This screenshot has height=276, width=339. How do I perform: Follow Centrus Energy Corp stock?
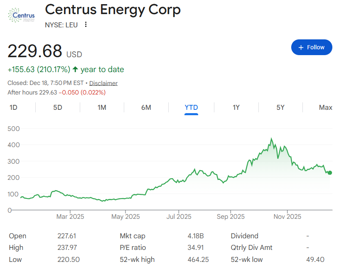(312, 47)
